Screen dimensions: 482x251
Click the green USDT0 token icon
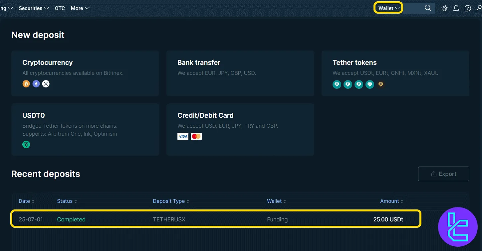click(x=26, y=144)
